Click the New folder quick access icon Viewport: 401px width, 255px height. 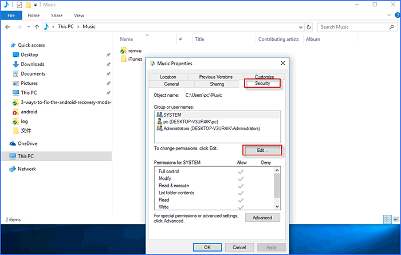pyautogui.click(x=28, y=5)
